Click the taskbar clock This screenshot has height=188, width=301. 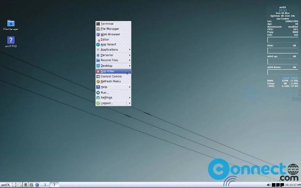point(293,185)
